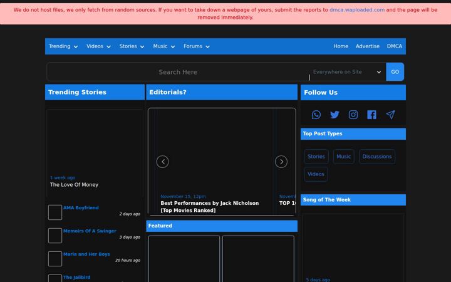451x282 pixels.
Task: Open the Instagram follow icon
Action: point(353,115)
